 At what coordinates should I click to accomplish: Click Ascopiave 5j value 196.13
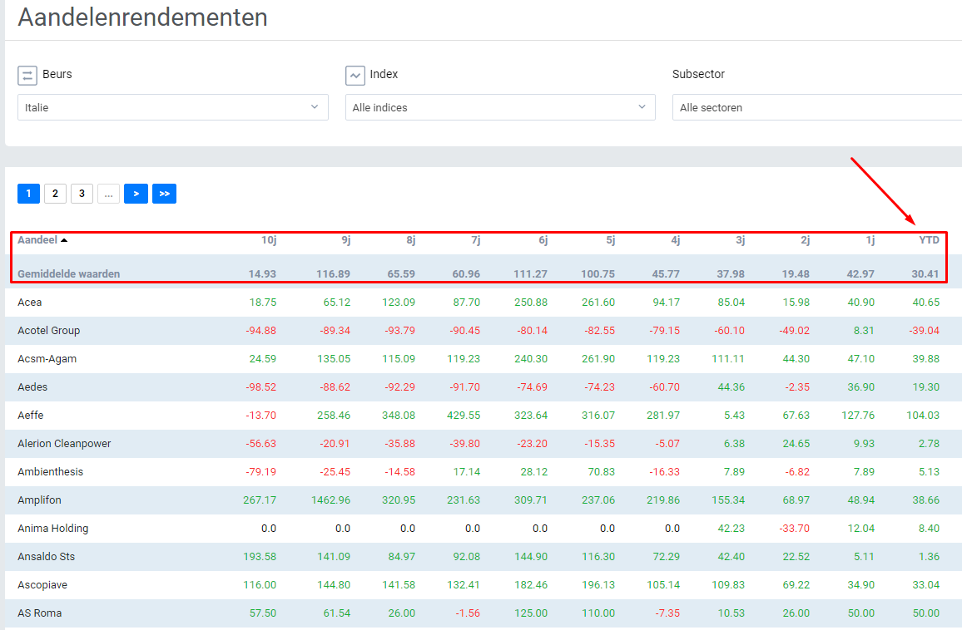point(598,584)
